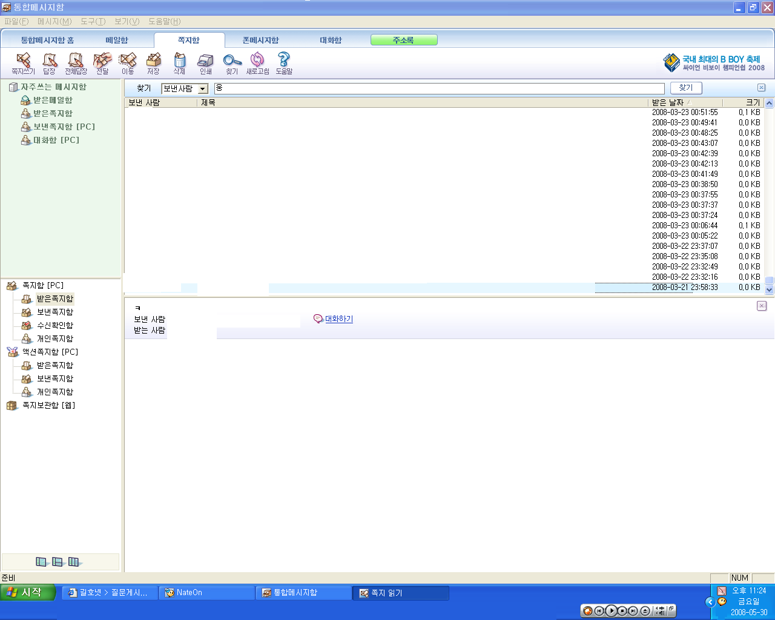Click the 대화하기 link in preview pane
775x620 pixels.
point(338,319)
